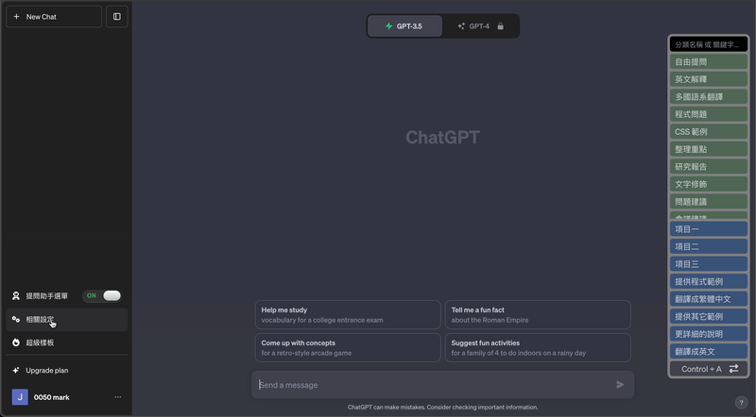The width and height of the screenshot is (756, 417).
Task: Click the 項目三 follow-up button
Action: pyautogui.click(x=708, y=264)
